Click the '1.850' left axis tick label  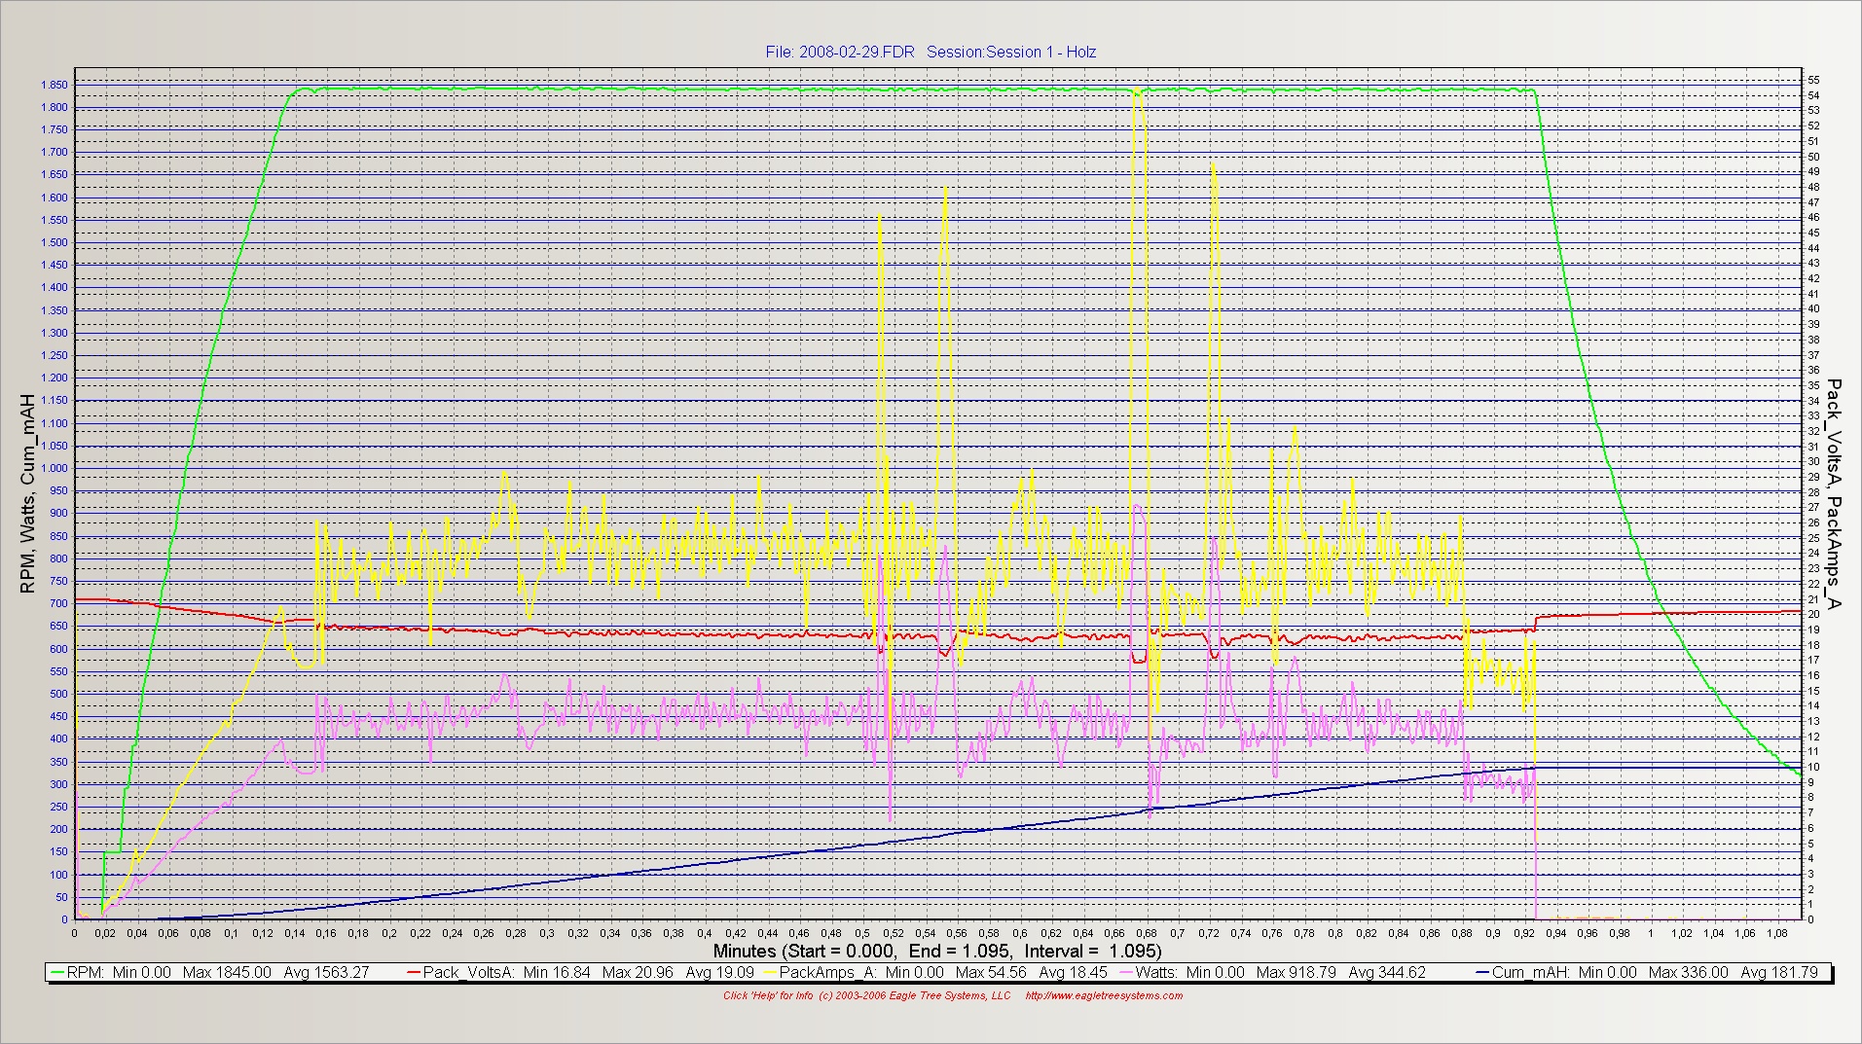55,85
